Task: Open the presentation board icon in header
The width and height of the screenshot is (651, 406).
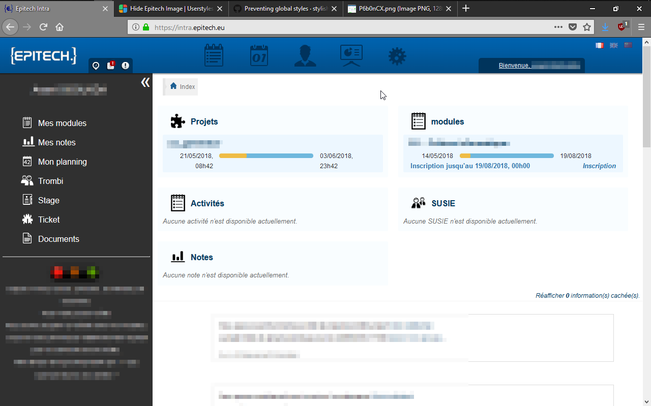Action: click(x=351, y=55)
